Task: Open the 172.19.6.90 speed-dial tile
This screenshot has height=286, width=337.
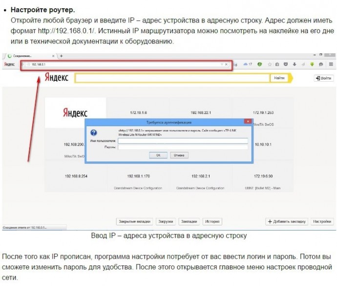Action: 263,176
